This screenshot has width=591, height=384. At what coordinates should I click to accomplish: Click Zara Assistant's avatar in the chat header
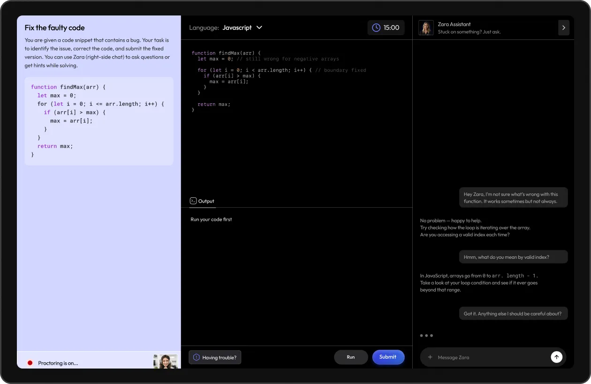[x=426, y=28]
